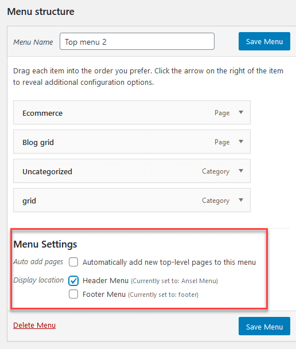This screenshot has height=349, width=296.
Task: Expand the Ecommerce item arrow
Action: click(x=241, y=112)
